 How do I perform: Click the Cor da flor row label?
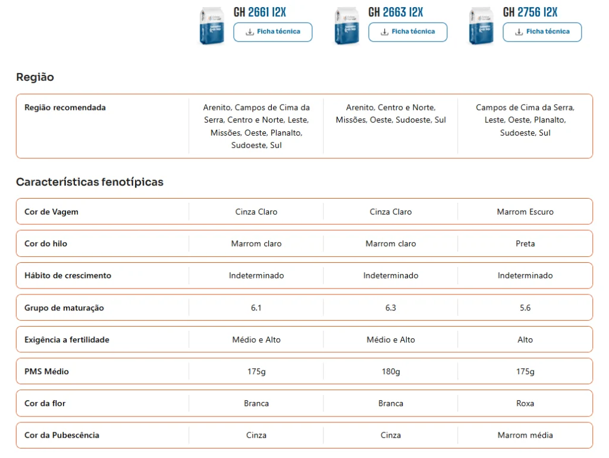45,403
